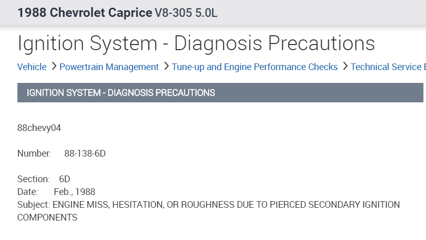Click the Number field label
Screen dimensions: 426x240
pos(34,154)
